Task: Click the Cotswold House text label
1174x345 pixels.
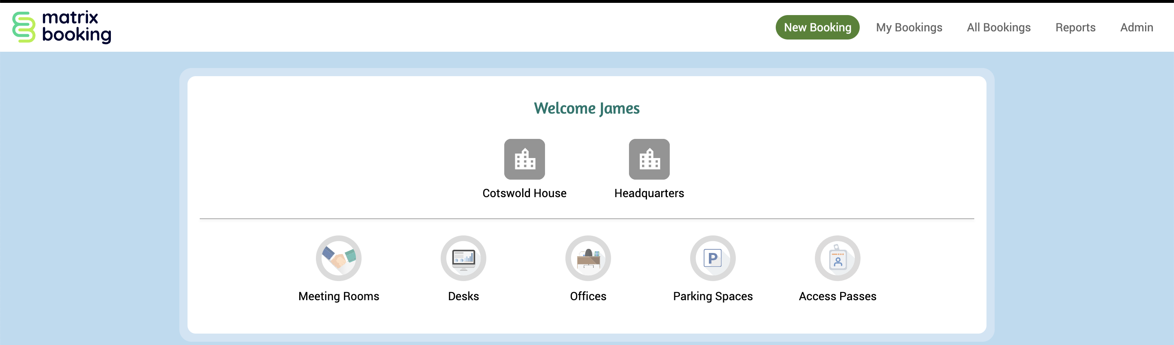Action: pyautogui.click(x=524, y=193)
